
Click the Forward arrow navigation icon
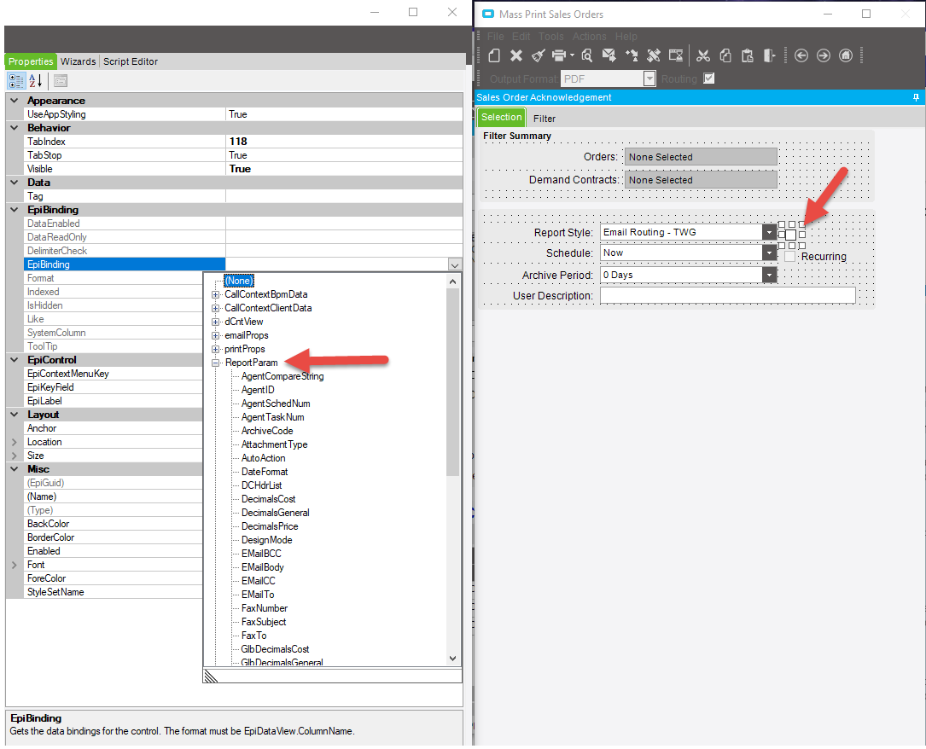(824, 55)
